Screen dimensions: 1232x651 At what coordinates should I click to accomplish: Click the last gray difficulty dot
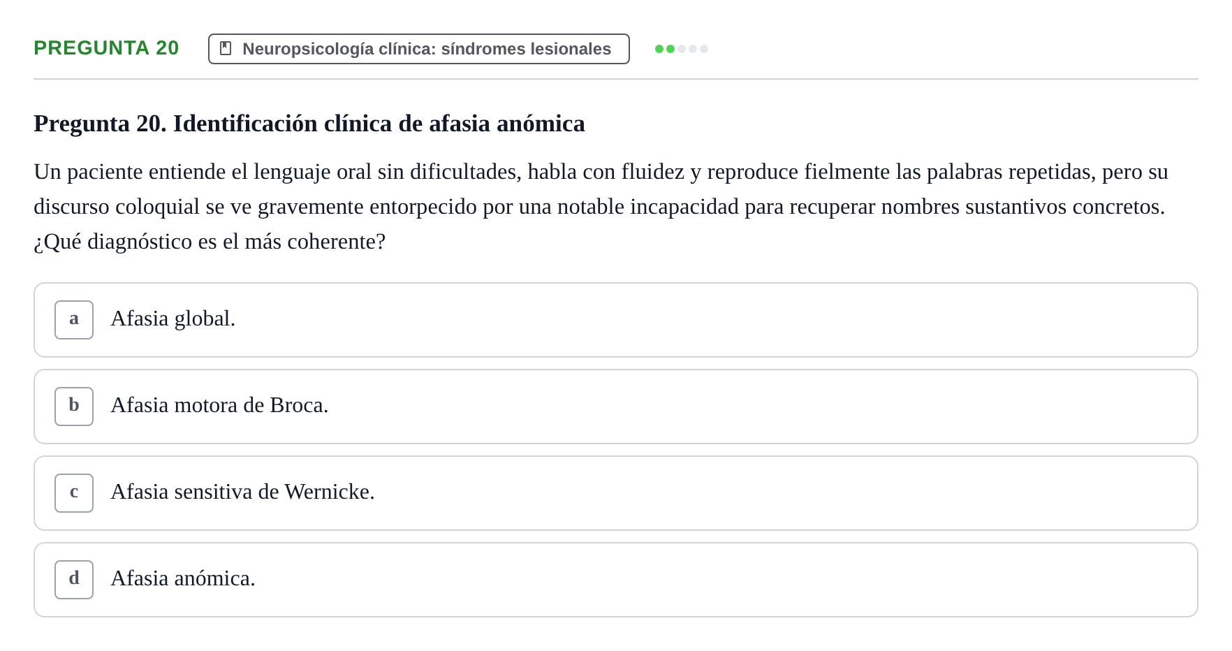tap(704, 49)
